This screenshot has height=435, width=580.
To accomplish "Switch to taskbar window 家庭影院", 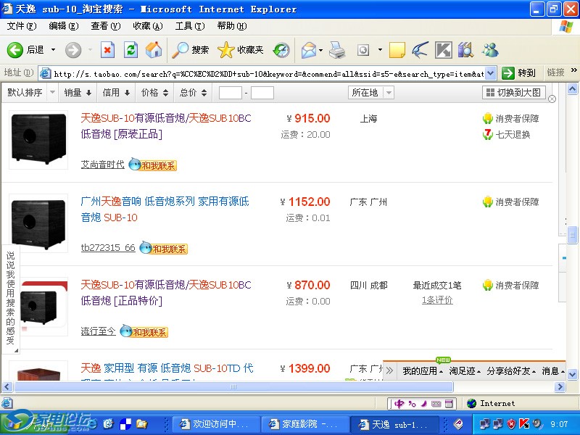I will pos(304,424).
